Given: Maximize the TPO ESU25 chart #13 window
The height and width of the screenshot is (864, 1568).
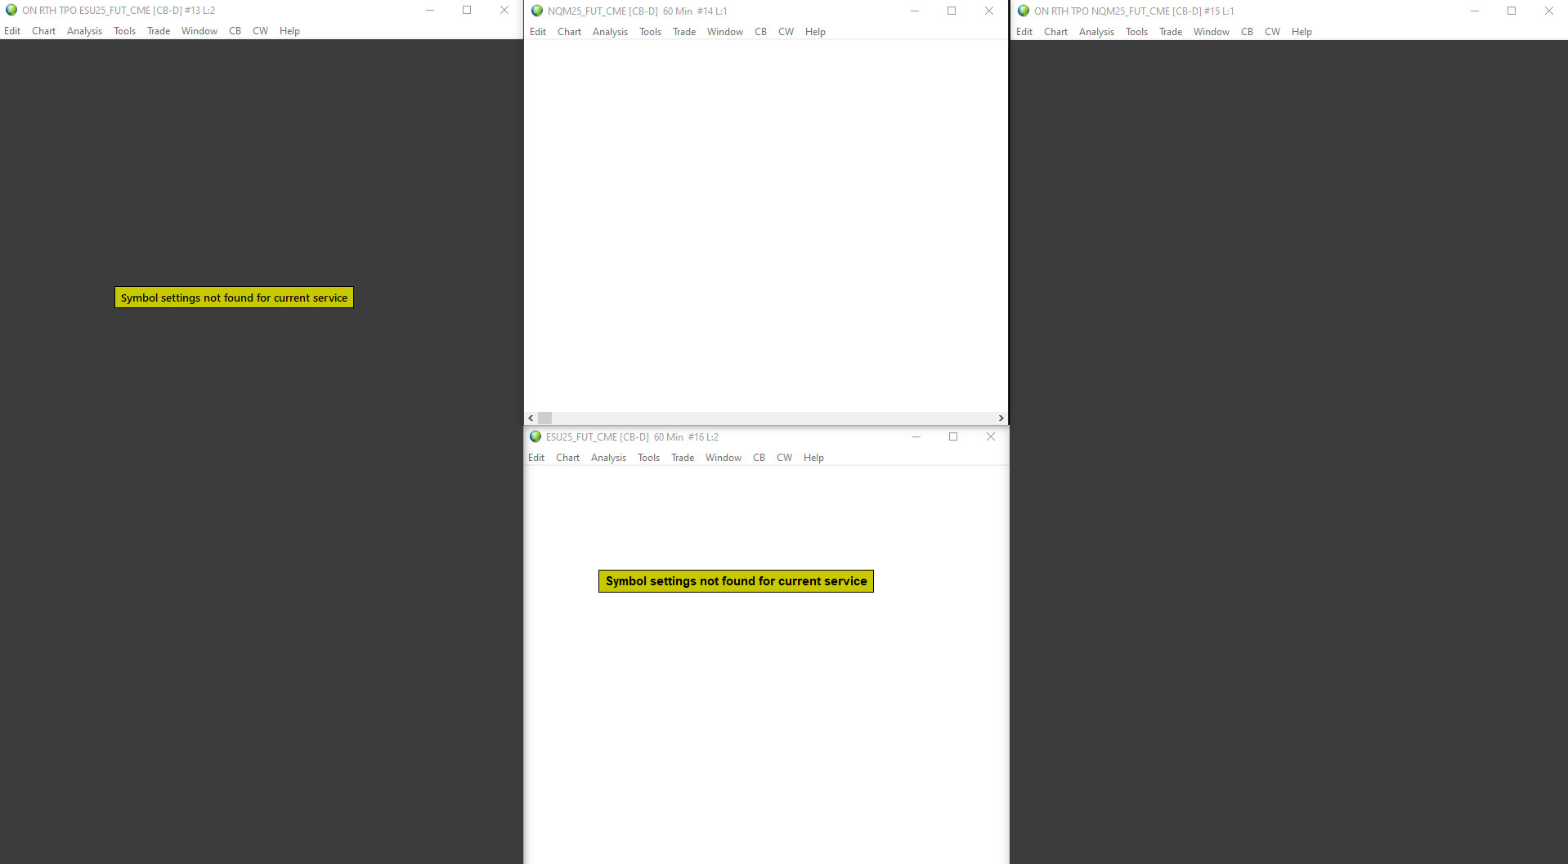Looking at the screenshot, I should 467,11.
